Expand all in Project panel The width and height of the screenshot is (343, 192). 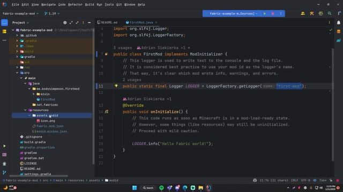(x=71, y=22)
